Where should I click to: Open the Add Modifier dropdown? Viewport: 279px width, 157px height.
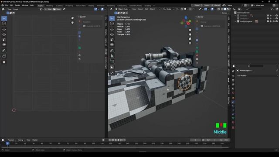click(257, 76)
